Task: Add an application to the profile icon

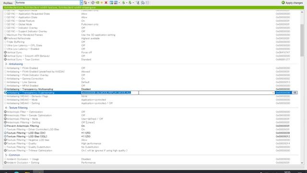Action: (x=111, y=2)
